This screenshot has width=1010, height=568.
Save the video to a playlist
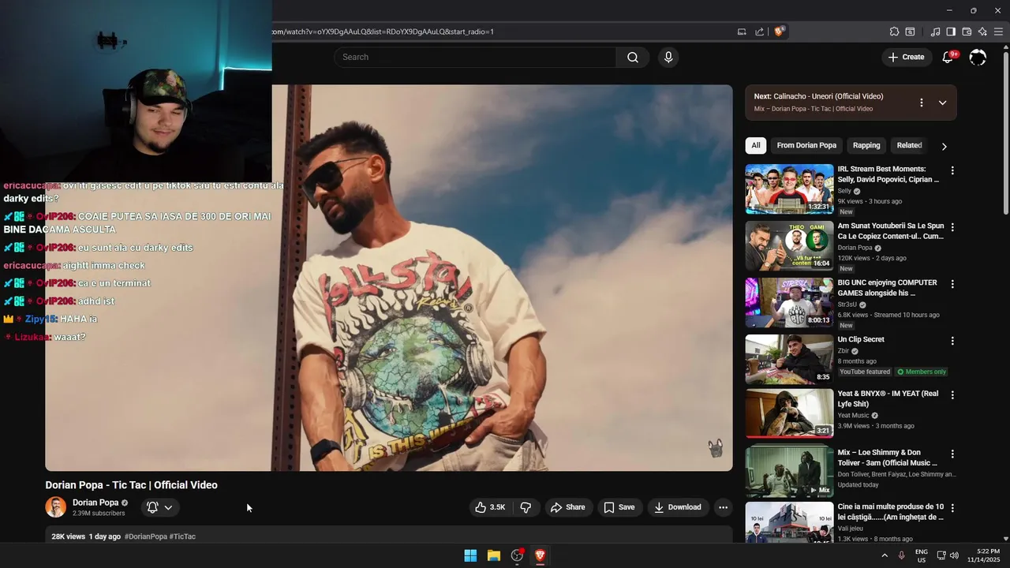[x=619, y=507]
